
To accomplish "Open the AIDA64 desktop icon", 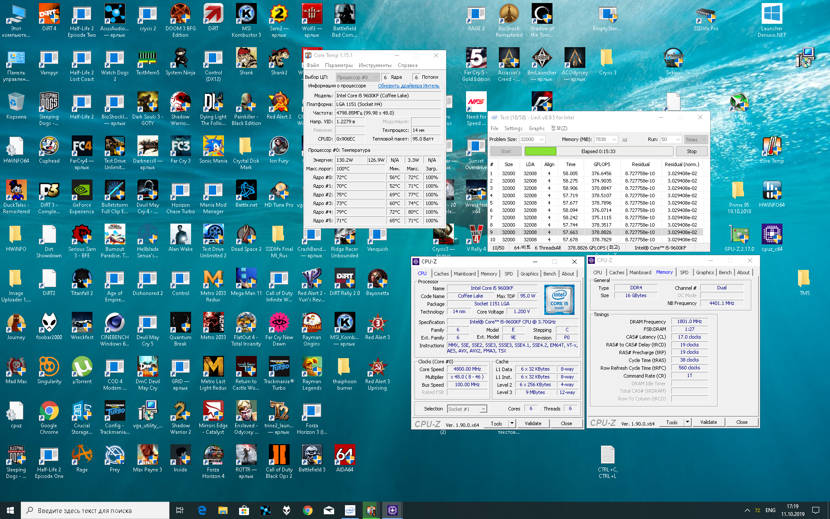I will [345, 455].
